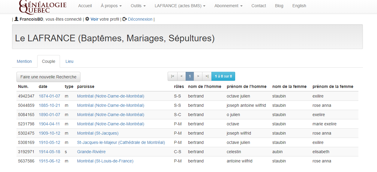Click the name 'marie exelire'
Image resolution: width=377 pixels, height=172 pixels.
tap(325, 124)
